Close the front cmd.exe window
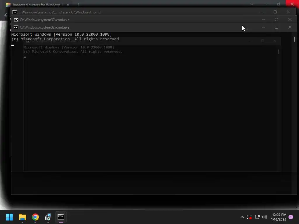 point(290,27)
